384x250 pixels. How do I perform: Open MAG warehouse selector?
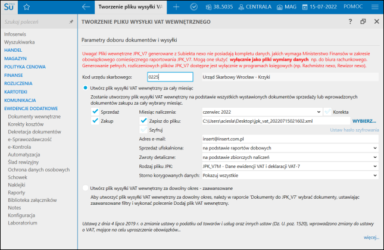(x=286, y=7)
